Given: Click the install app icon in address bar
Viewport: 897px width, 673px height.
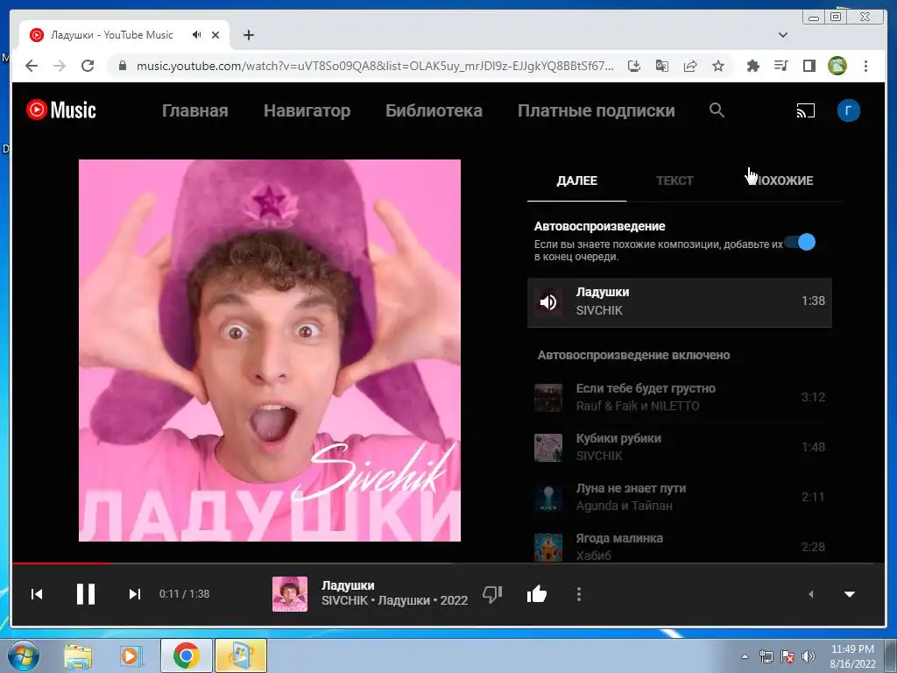Looking at the screenshot, I should (x=634, y=66).
